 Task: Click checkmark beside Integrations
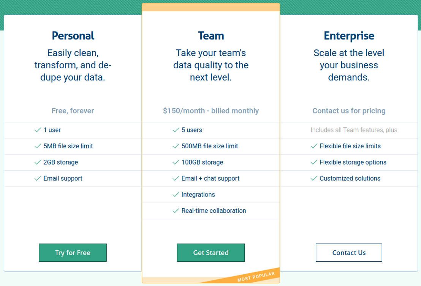coord(176,195)
